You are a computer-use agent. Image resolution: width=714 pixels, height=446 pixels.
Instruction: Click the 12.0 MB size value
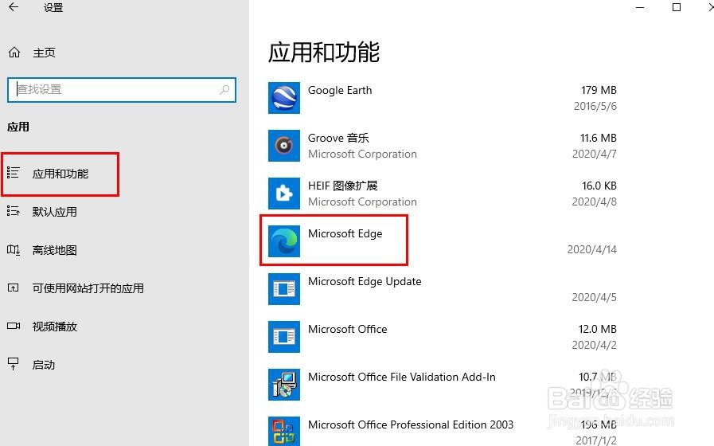point(598,329)
